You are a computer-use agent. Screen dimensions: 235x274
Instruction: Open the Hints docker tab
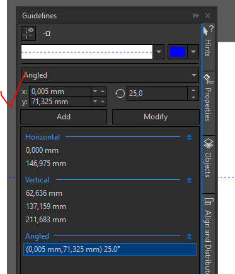208,41
